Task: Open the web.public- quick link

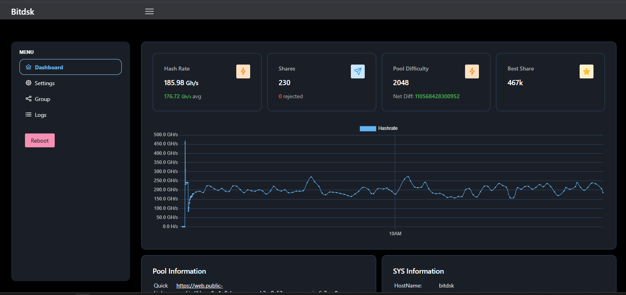Action: [x=199, y=285]
